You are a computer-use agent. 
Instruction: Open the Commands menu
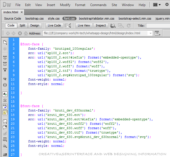[98, 5]
